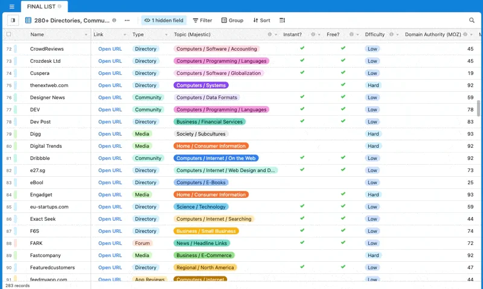Open the Type column dropdown arrow
The width and height of the screenshot is (483, 289).
tap(167, 35)
